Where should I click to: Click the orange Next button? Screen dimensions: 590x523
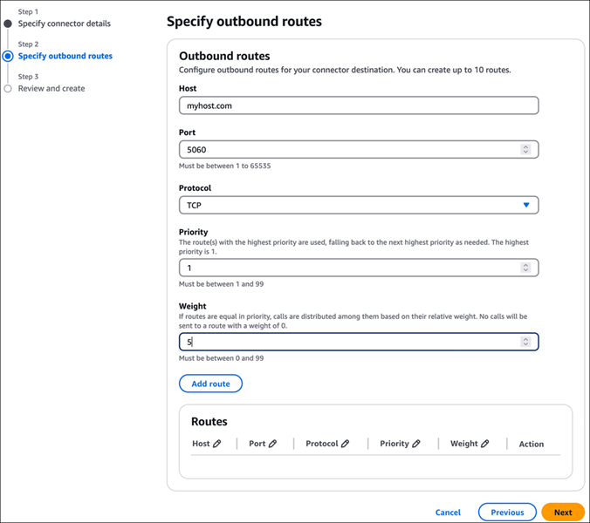563,513
